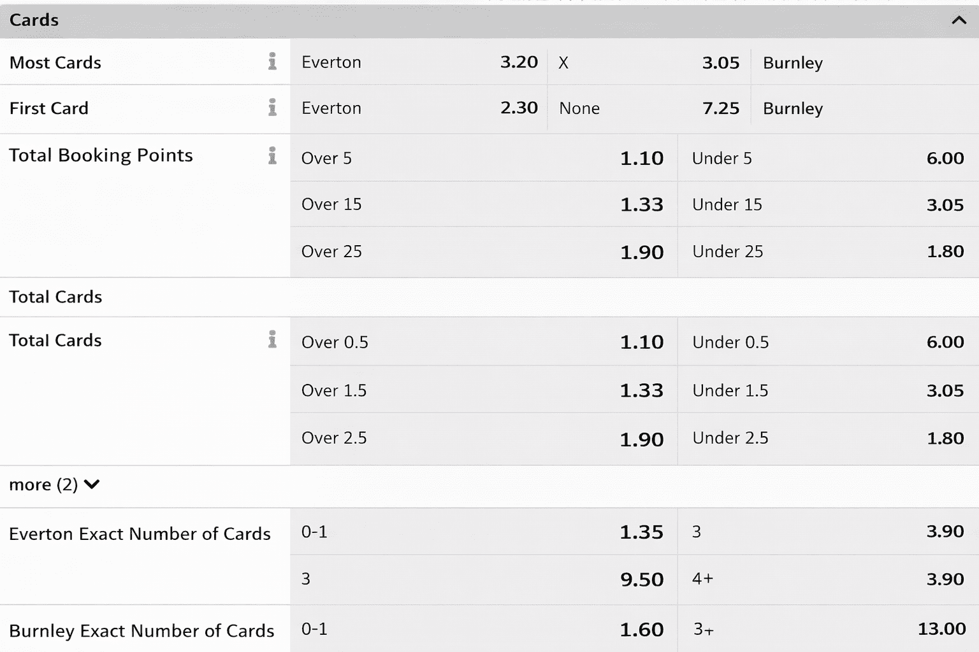Open Total Booking Points info icon

click(273, 155)
